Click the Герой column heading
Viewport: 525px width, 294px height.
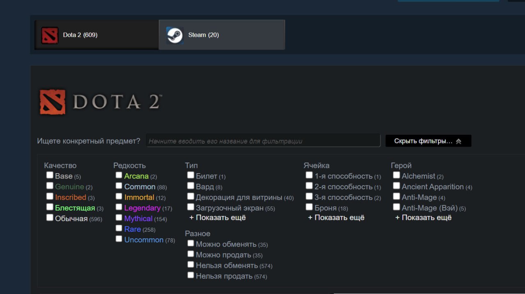pos(401,165)
